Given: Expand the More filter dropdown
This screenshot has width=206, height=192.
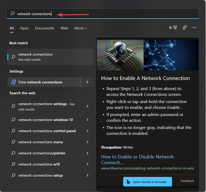Looking at the screenshot, I should pos(81,28).
